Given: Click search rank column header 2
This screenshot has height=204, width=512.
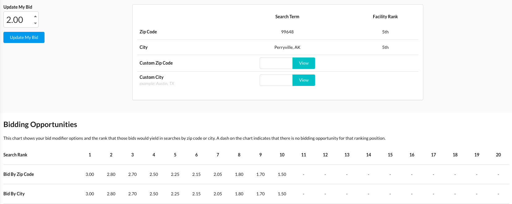Looking at the screenshot, I should [x=111, y=155].
